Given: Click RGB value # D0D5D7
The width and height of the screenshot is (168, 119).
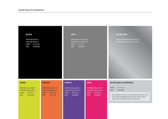Looking at the screenshot, I should point(121,90).
